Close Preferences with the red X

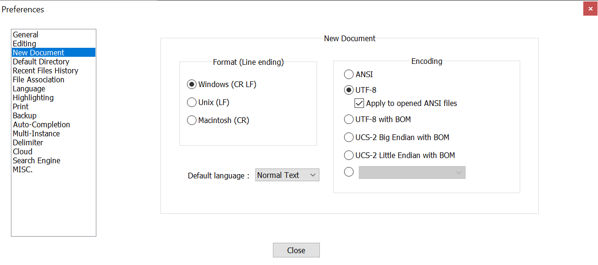pos(590,9)
